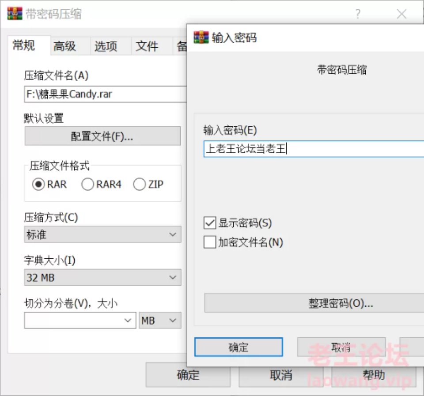Click 取消 in the 输入密码 dialog
424x396 pixels.
pos(341,347)
